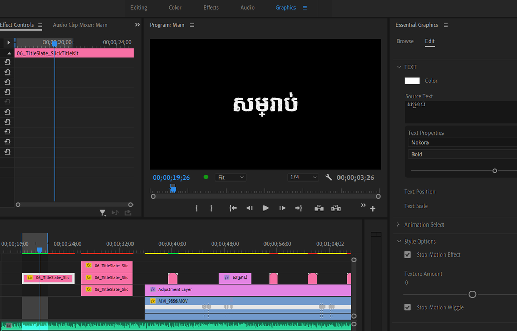The height and width of the screenshot is (331, 517).
Task: Show overflow panels with double-arrow icon
Action: 137,25
